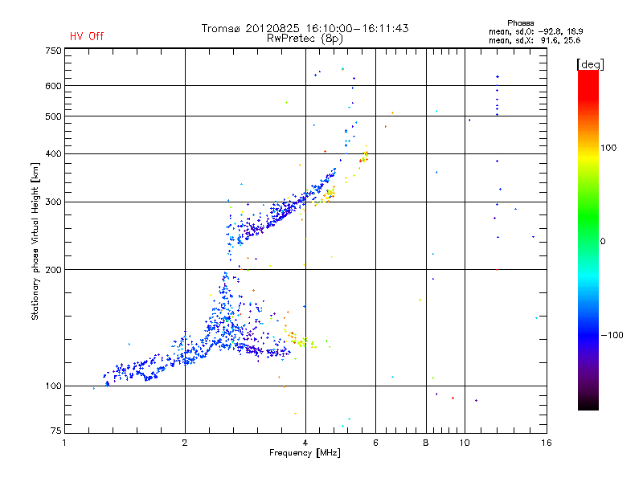Click the x-axis tick label '6'

tap(375, 443)
